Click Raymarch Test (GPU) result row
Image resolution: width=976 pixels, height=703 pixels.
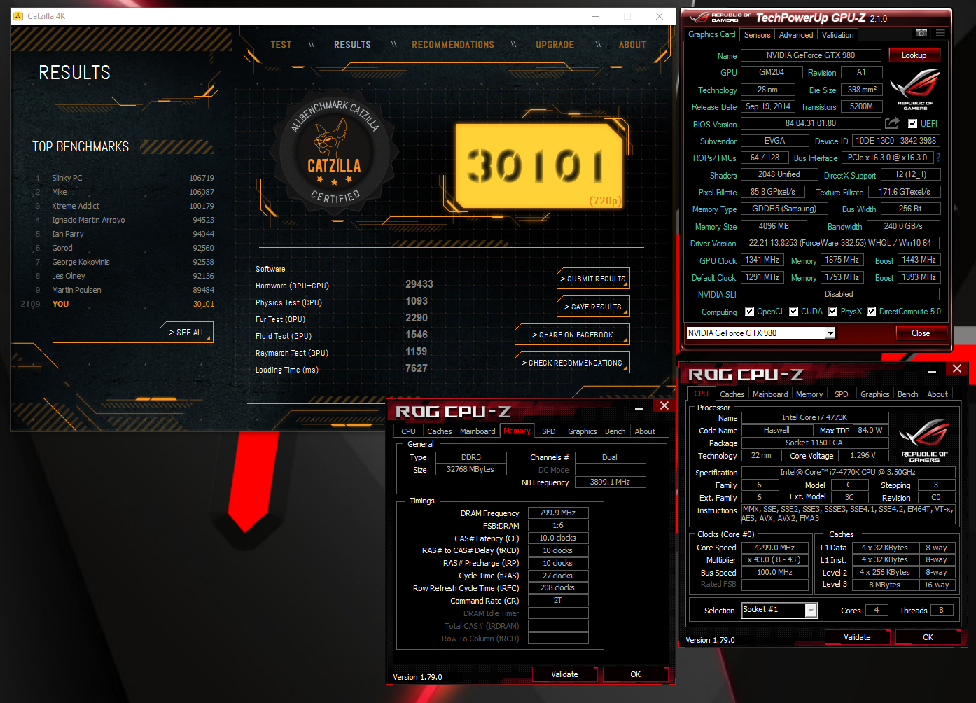click(342, 352)
